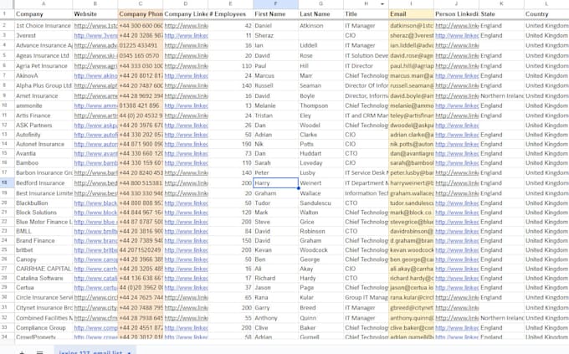Select the 'Catalina Software' company cell
This screenshot has height=354, width=569.
[x=44, y=278]
